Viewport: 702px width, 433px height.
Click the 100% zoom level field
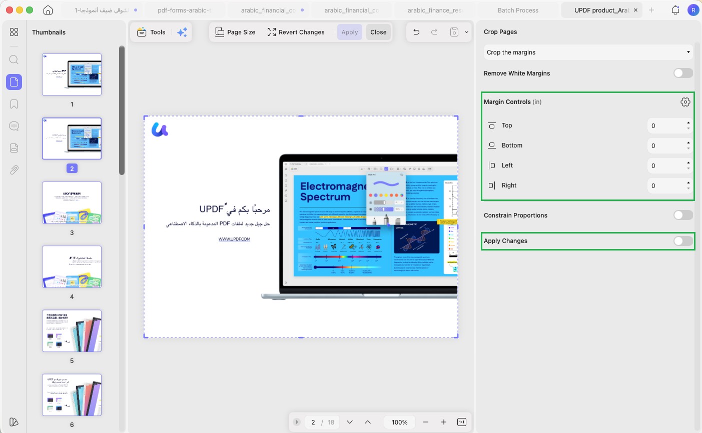click(x=399, y=422)
